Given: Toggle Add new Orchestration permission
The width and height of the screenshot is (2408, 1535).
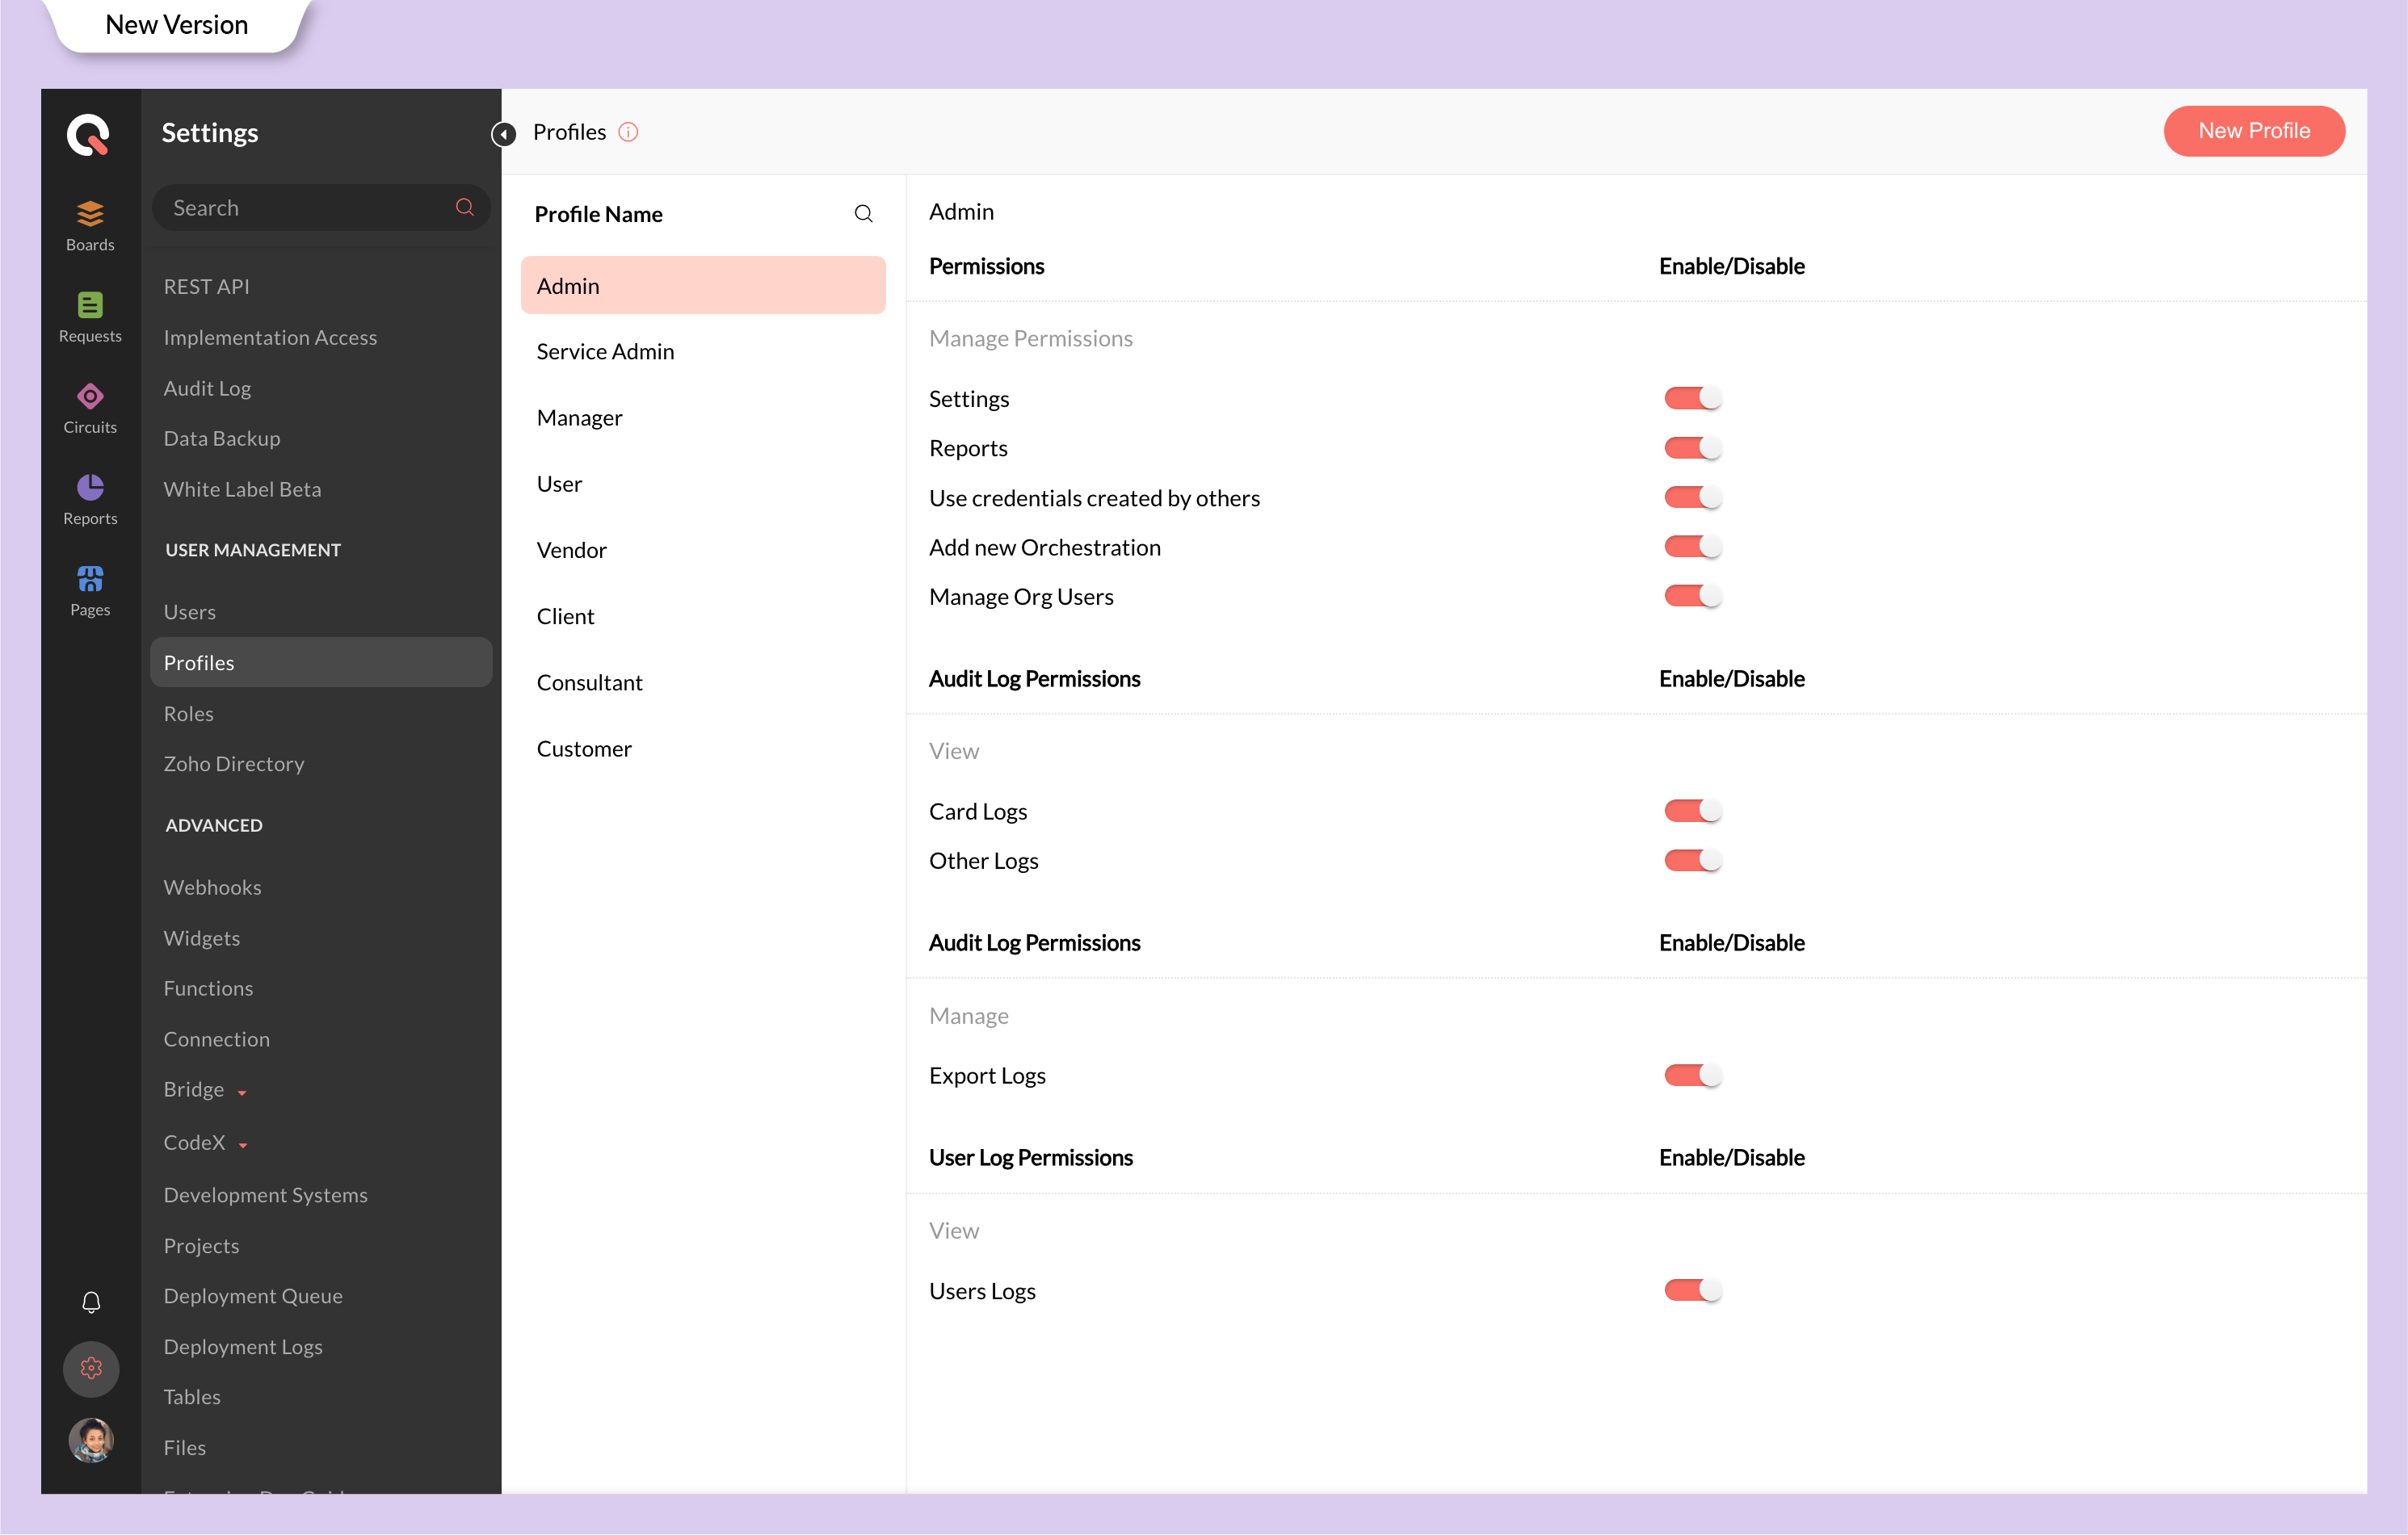Looking at the screenshot, I should [x=1692, y=547].
